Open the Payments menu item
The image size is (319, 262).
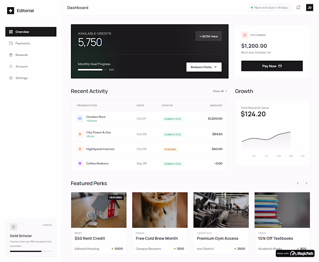click(31, 44)
